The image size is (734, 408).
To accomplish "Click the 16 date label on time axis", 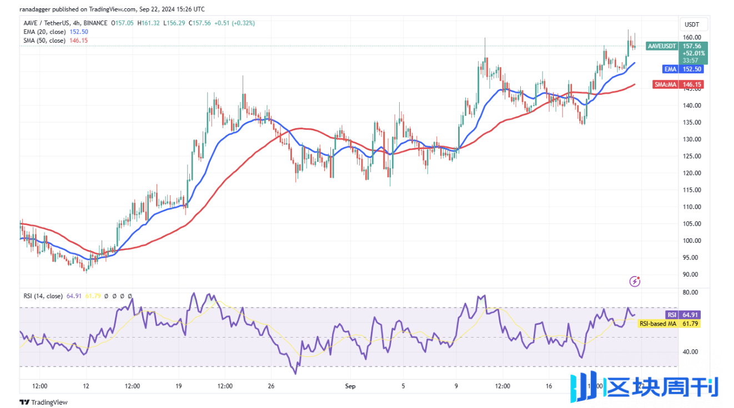I will point(549,386).
